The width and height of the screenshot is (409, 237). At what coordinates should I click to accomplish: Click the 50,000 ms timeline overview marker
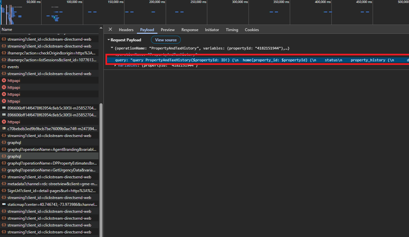point(34,2)
